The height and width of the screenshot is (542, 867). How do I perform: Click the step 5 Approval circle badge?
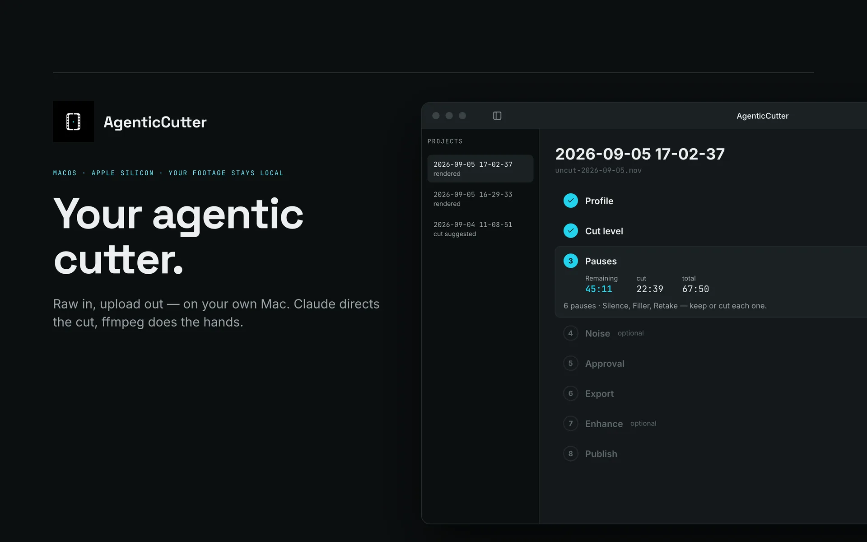pos(570,363)
